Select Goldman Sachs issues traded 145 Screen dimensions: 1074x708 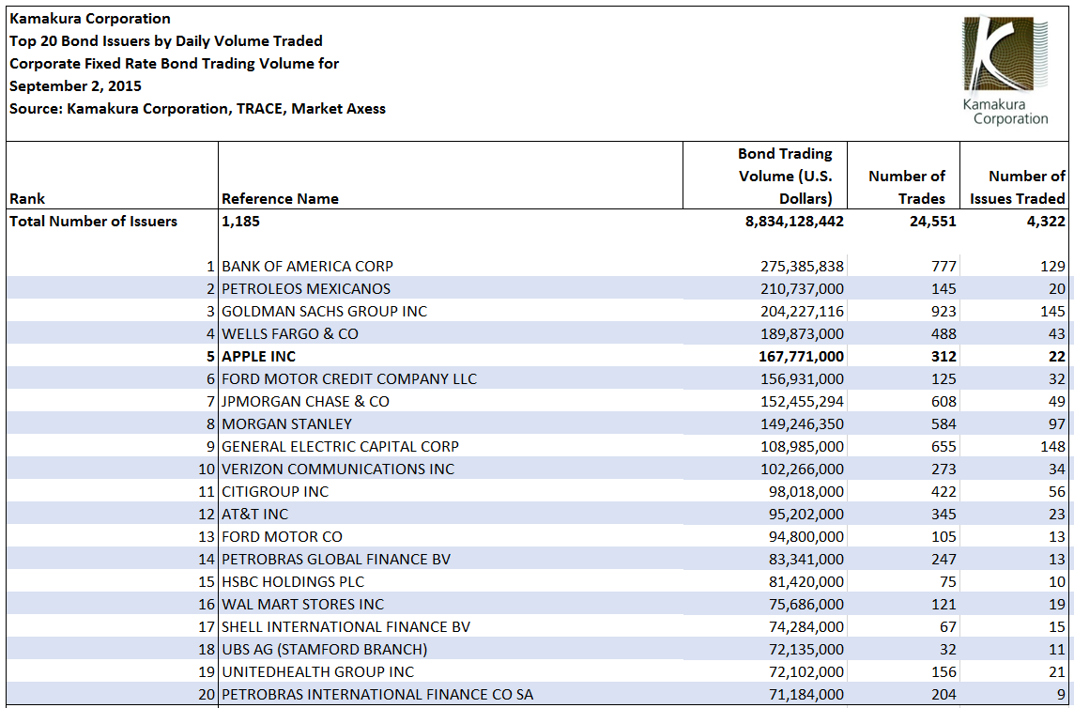tap(1052, 311)
